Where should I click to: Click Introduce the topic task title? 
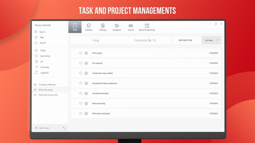click(x=100, y=93)
